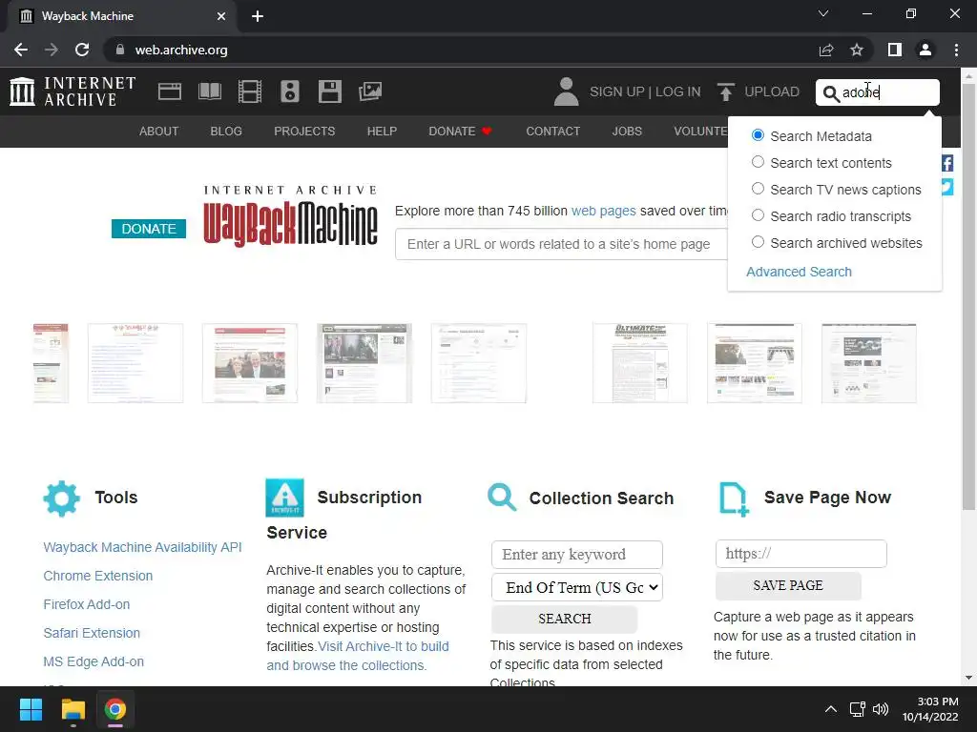This screenshot has width=977, height=732.
Task: Open the Software (floppy disk) icon
Action: click(x=329, y=91)
